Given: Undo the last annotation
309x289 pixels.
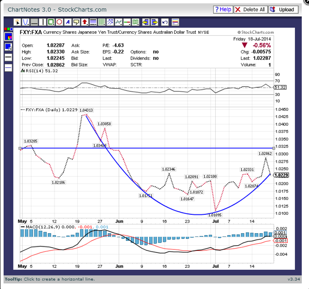Looking at the screenshot, I should [165, 22].
